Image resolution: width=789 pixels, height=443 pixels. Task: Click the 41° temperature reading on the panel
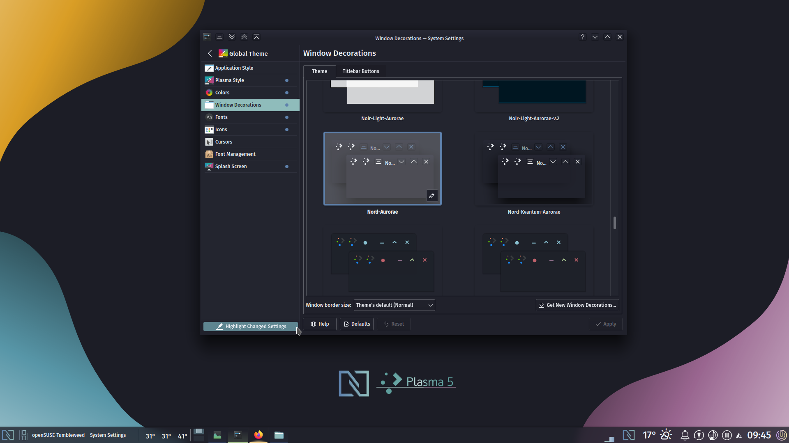182,436
